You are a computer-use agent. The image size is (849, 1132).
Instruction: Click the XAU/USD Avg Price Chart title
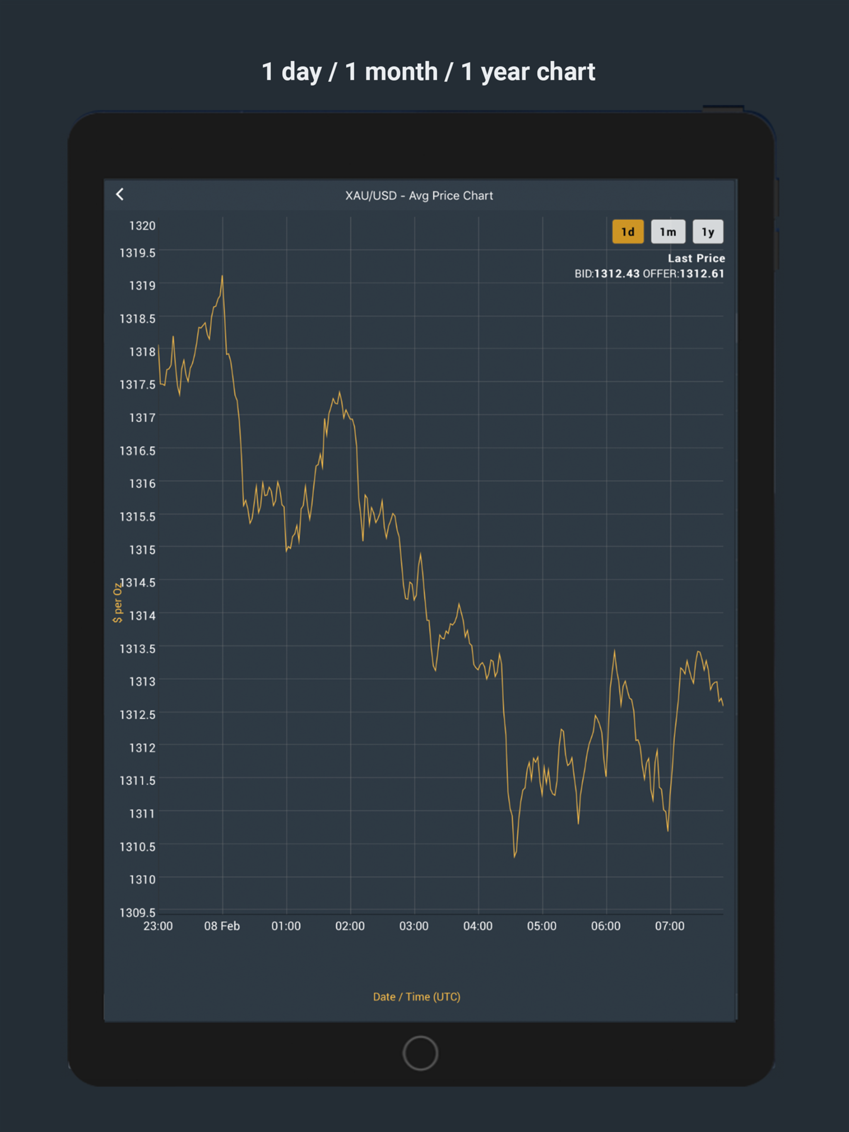coord(419,196)
